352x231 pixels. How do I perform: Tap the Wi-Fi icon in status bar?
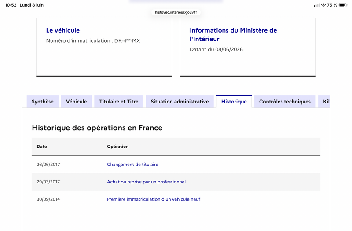(x=323, y=5)
